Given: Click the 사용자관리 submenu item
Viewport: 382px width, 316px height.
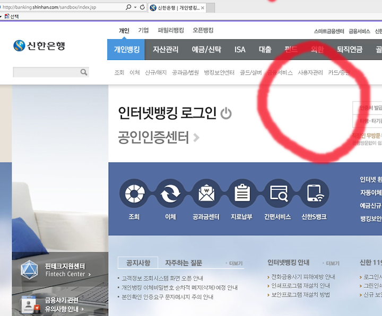Looking at the screenshot, I should point(310,72).
